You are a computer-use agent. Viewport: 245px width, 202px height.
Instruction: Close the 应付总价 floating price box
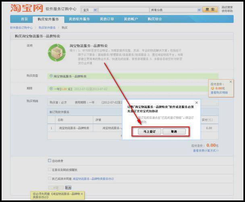(x=230, y=82)
